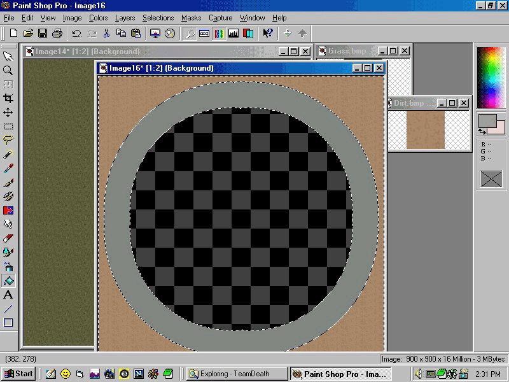Click the Save disk icon

[x=43, y=33]
